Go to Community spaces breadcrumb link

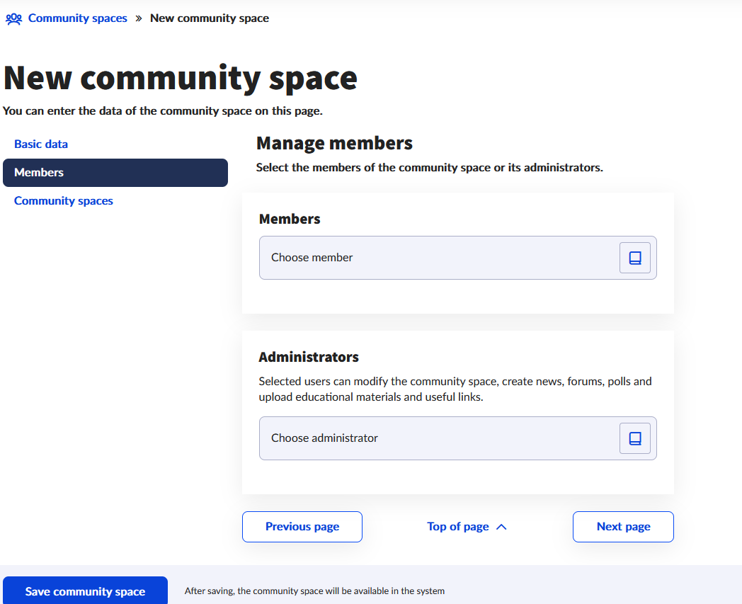click(77, 18)
